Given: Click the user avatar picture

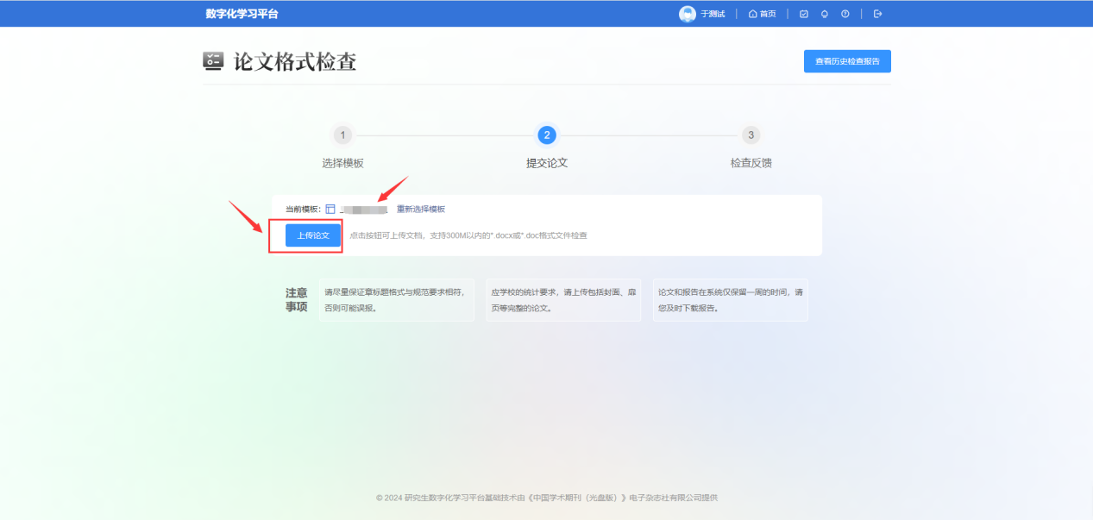Looking at the screenshot, I should (687, 14).
